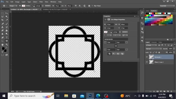Open path arrangement options in options bar

pos(84,6)
